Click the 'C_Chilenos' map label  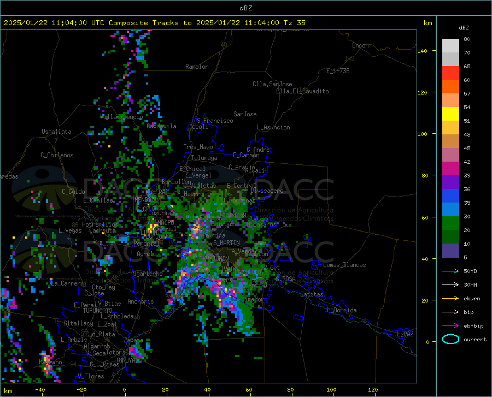[57, 155]
